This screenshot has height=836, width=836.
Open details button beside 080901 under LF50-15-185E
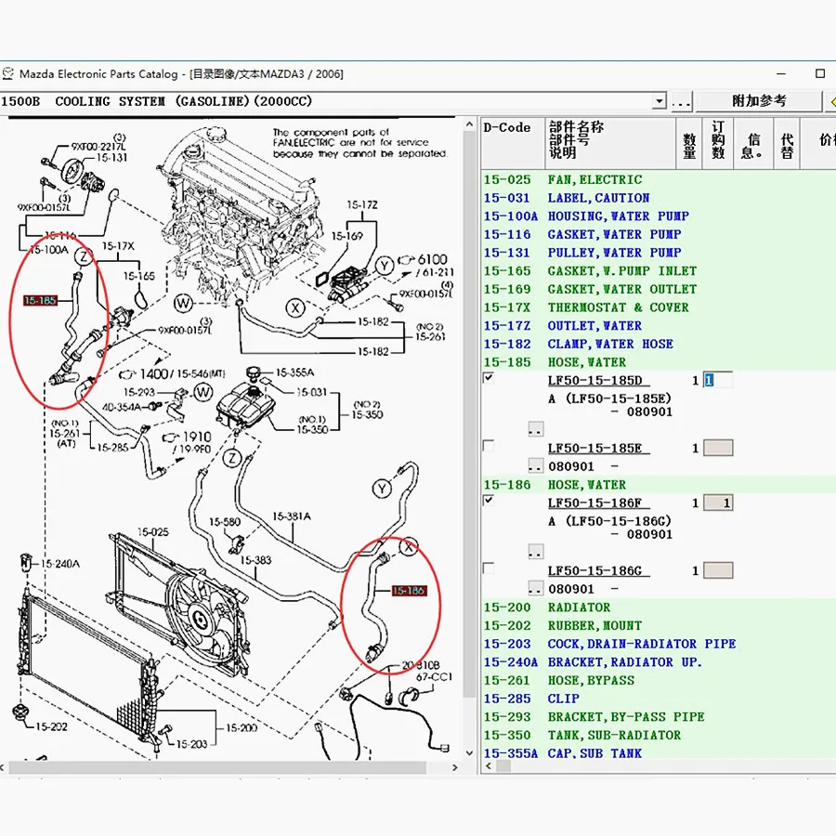[535, 466]
